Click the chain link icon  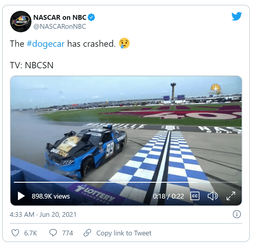point(87,233)
